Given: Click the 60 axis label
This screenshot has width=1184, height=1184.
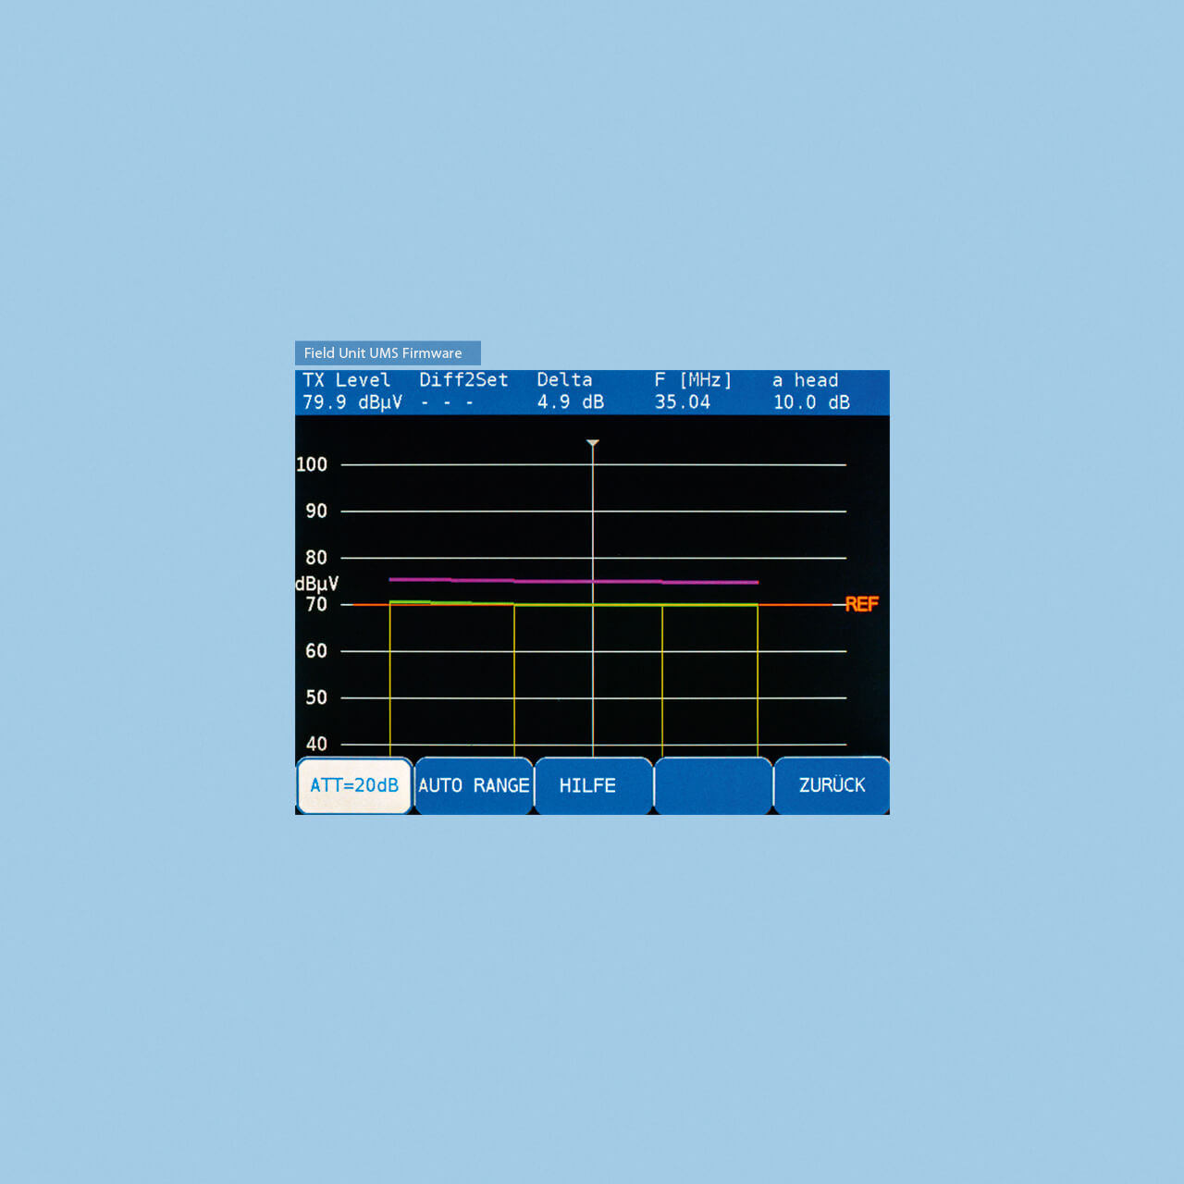Looking at the screenshot, I should pos(316,651).
